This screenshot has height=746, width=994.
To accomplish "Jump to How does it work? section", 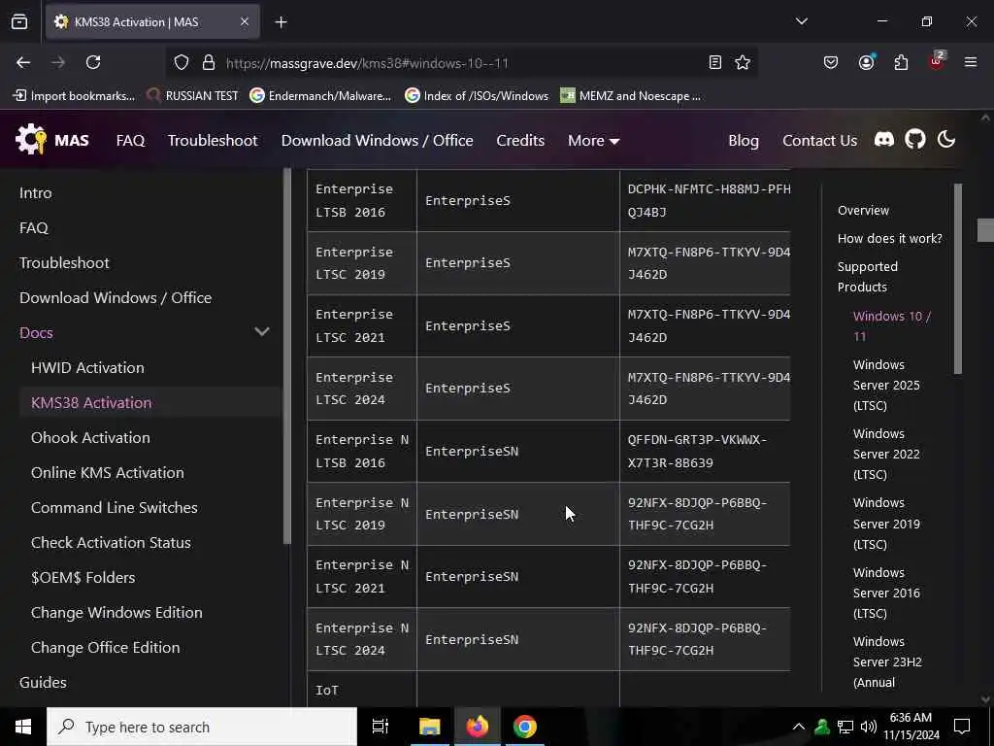I will 889,239.
